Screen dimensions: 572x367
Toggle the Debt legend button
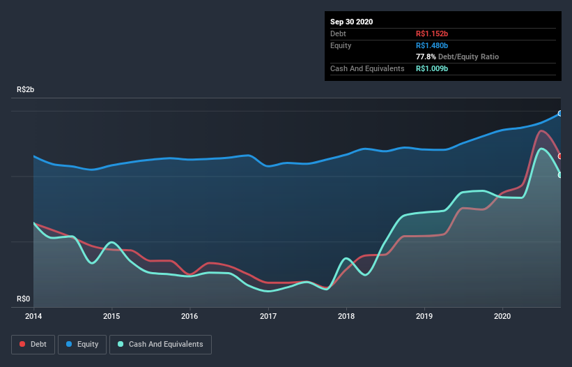point(33,345)
